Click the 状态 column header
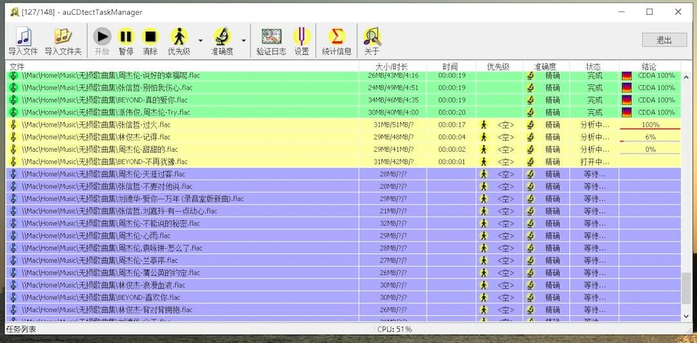 593,67
